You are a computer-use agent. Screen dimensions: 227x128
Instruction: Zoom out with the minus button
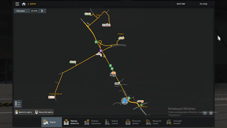(x=205, y=113)
